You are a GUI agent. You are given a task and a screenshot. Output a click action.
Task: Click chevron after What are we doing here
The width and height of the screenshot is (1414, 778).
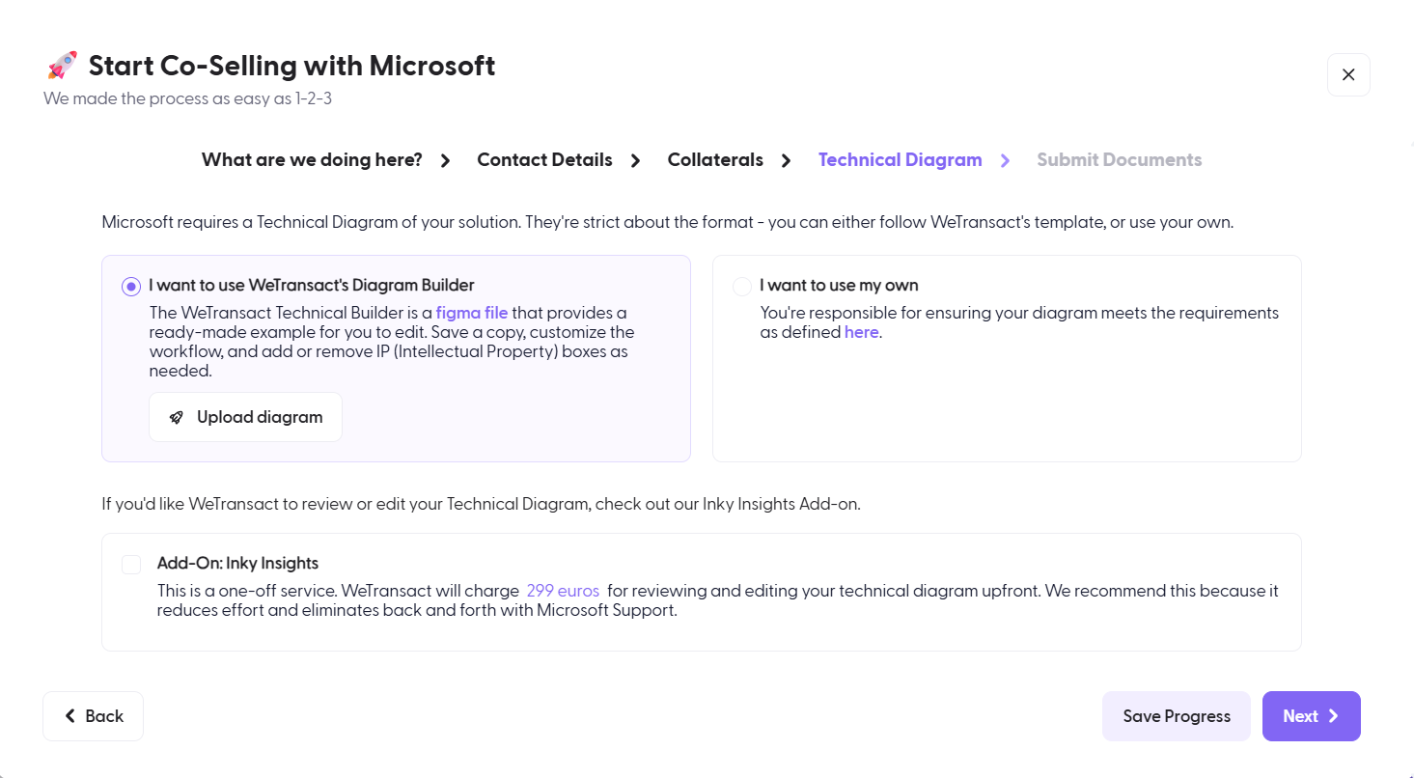point(446,161)
